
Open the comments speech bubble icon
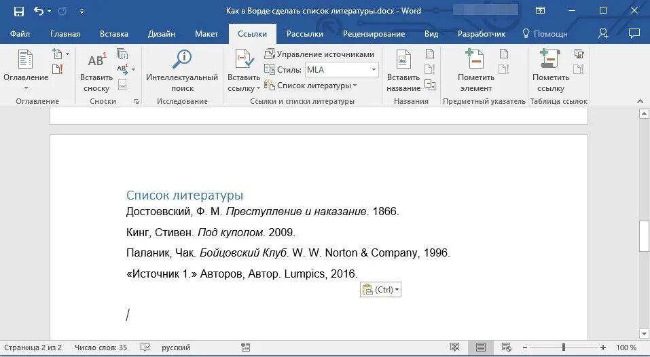tap(634, 33)
